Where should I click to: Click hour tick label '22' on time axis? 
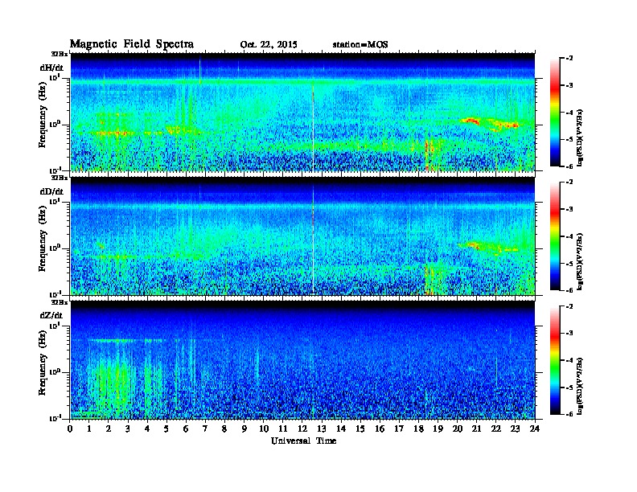point(495,428)
